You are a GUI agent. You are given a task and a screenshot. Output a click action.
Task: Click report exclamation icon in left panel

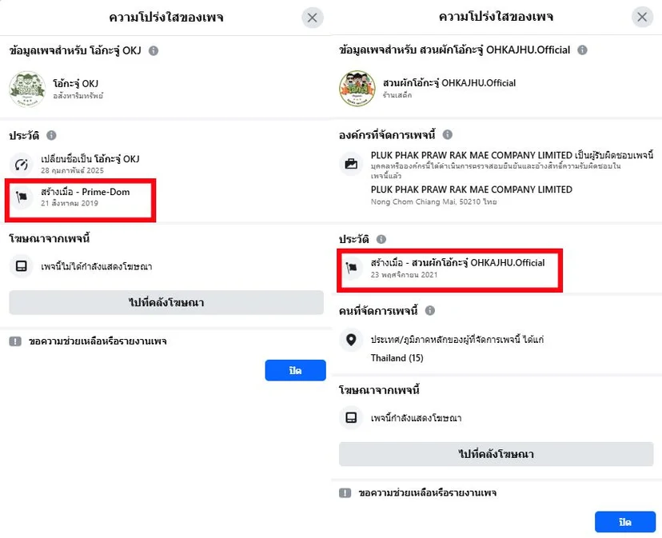tap(15, 341)
